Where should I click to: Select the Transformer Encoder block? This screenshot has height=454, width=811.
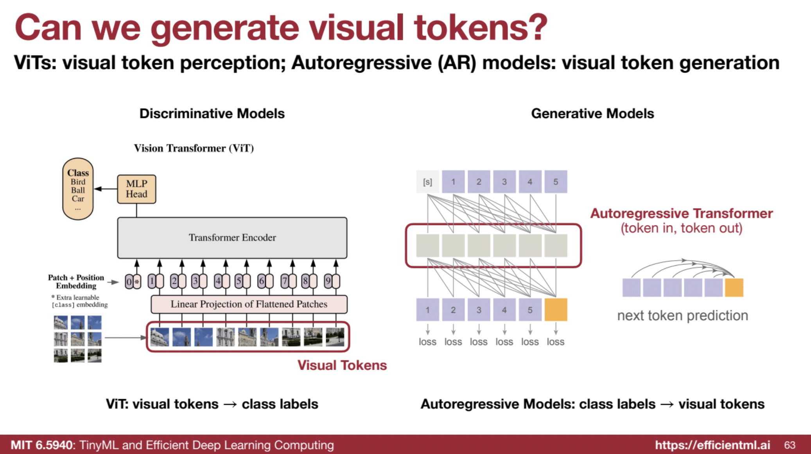(232, 238)
